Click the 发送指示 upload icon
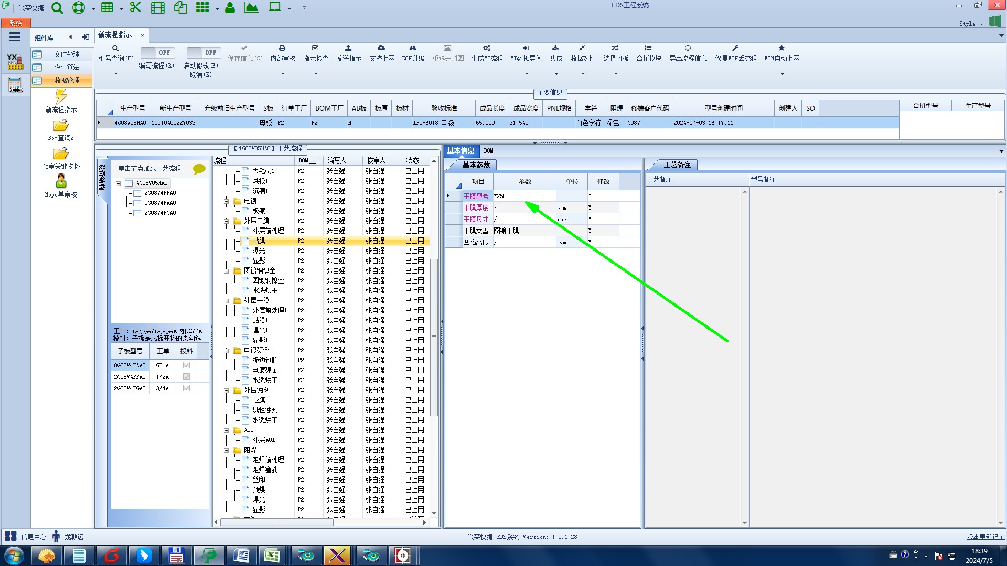The image size is (1007, 566). click(x=348, y=48)
